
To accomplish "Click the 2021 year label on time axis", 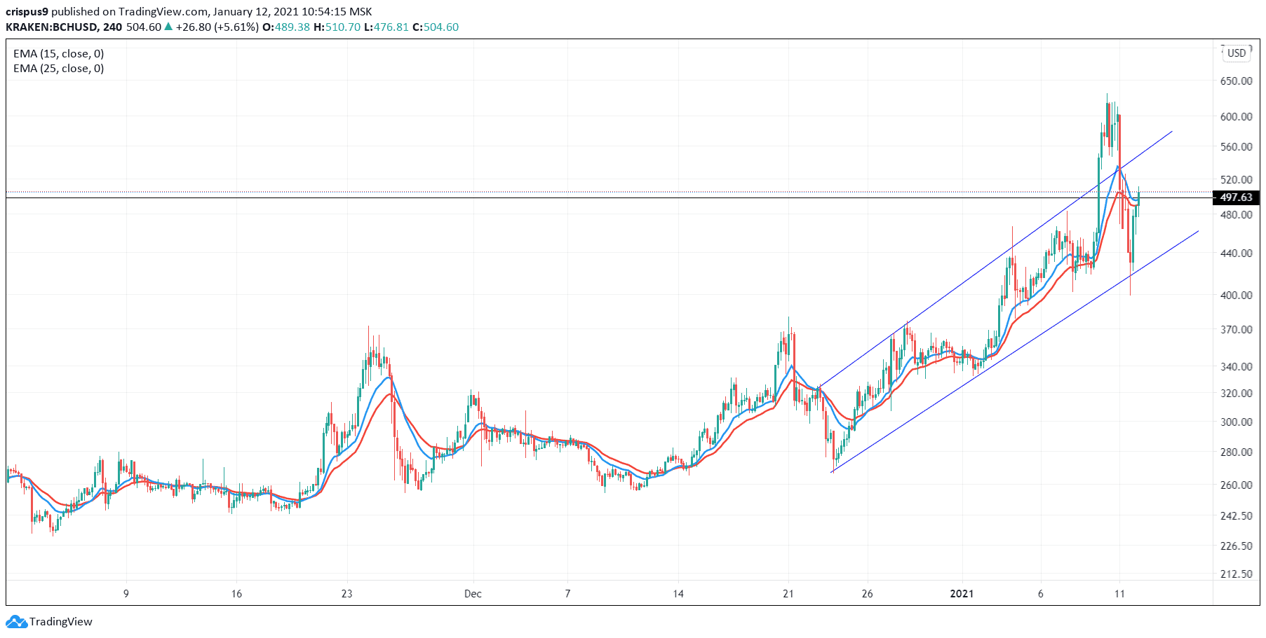I will 962,594.
